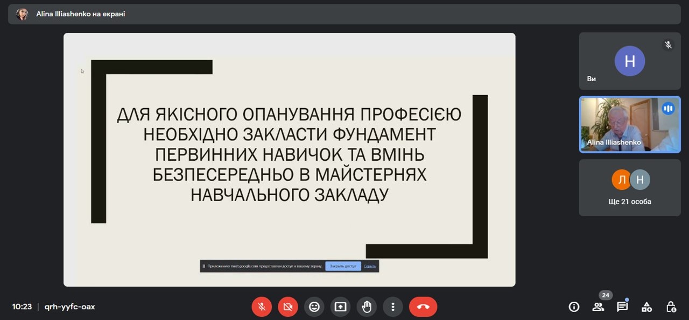Click the 'Закрыть доступ' button
This screenshot has width=689, height=320.
343,266
